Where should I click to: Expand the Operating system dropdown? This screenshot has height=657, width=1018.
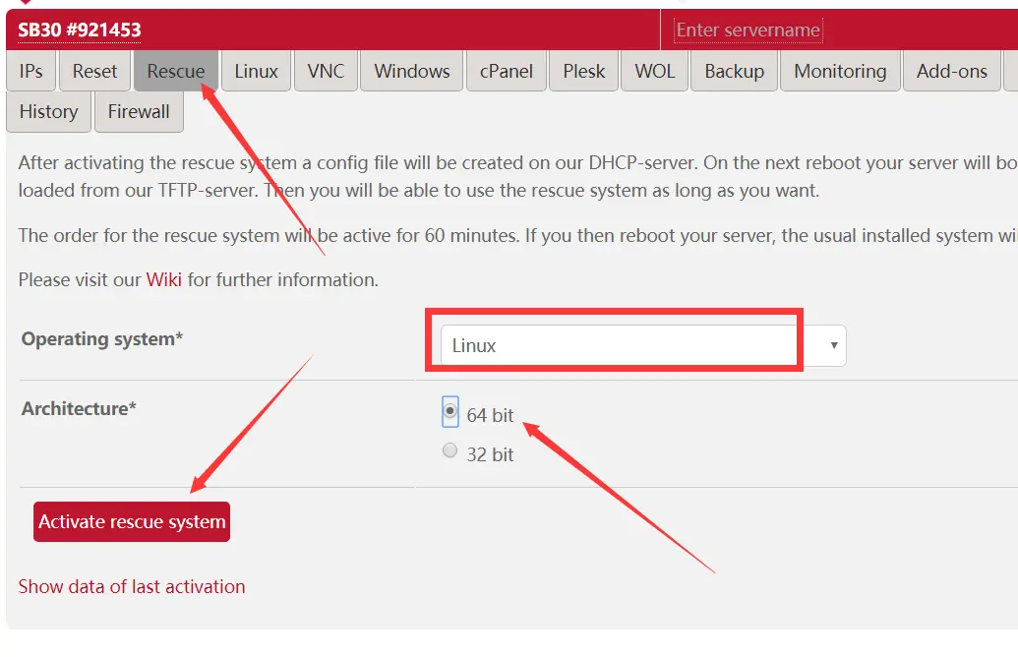point(643,345)
